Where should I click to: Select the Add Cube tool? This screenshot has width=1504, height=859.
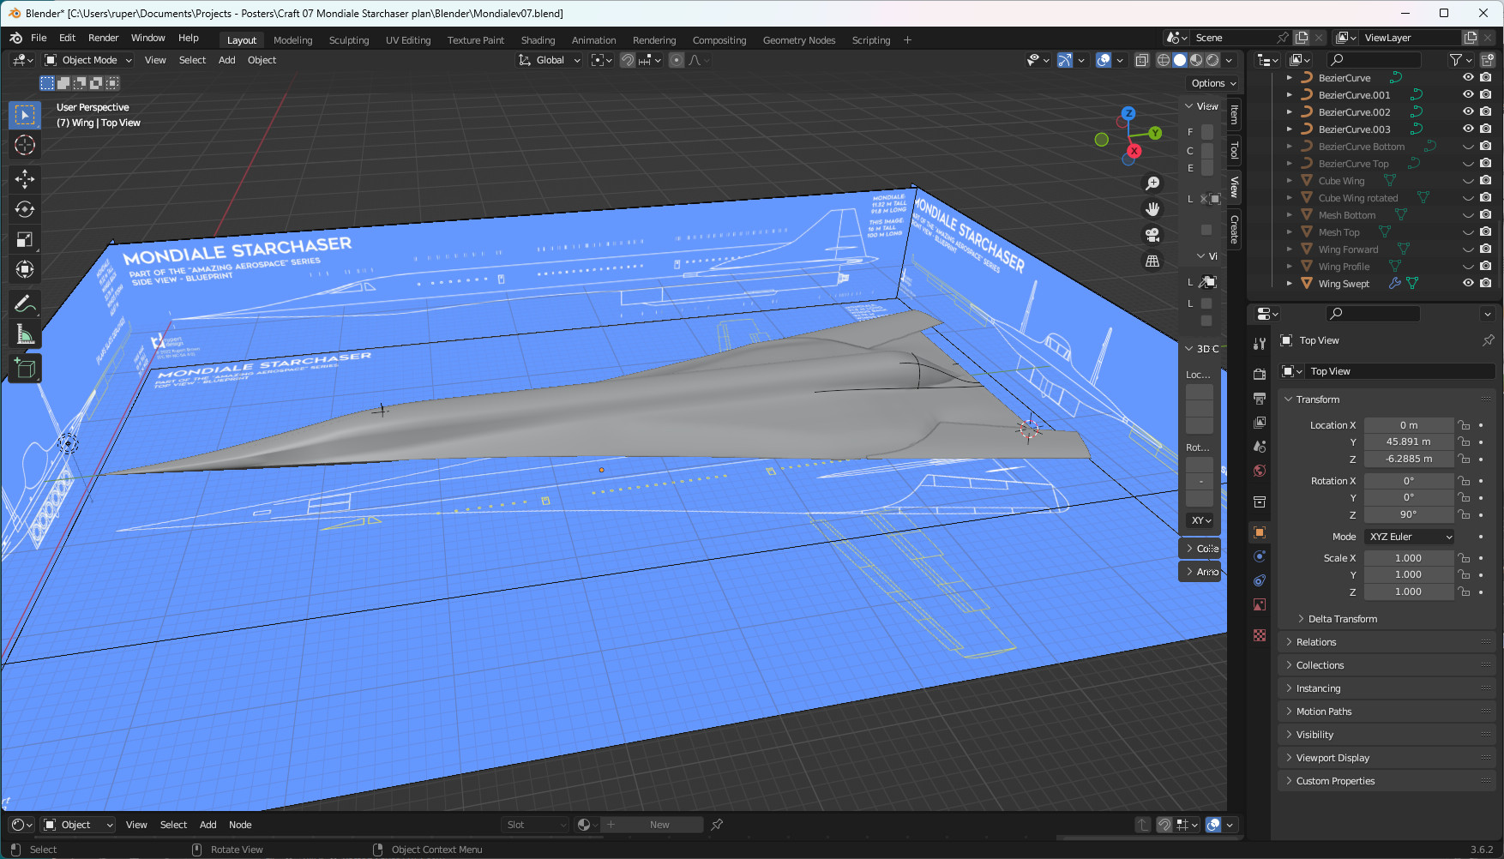pyautogui.click(x=25, y=368)
